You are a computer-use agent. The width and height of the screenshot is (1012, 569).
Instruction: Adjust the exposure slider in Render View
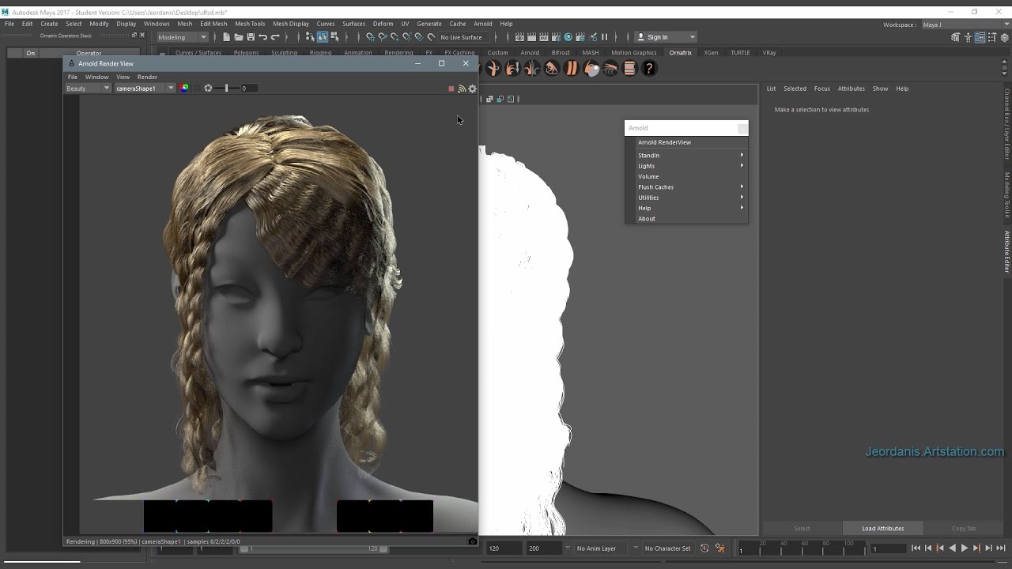click(x=227, y=89)
